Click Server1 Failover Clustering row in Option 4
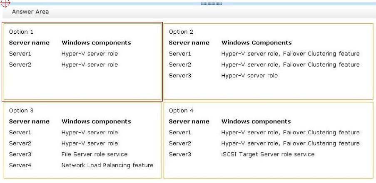Screen dimensions: 376x183 (x=264, y=132)
